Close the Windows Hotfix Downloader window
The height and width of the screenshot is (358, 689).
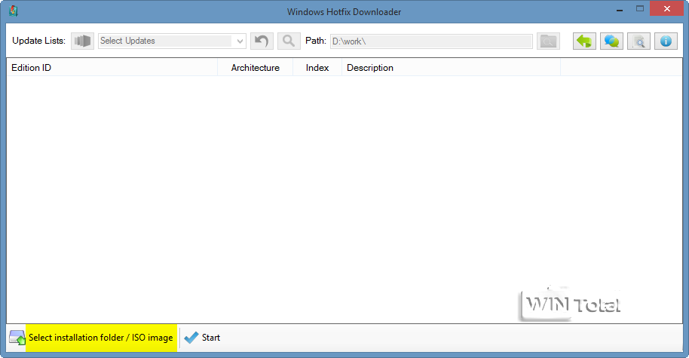point(666,9)
